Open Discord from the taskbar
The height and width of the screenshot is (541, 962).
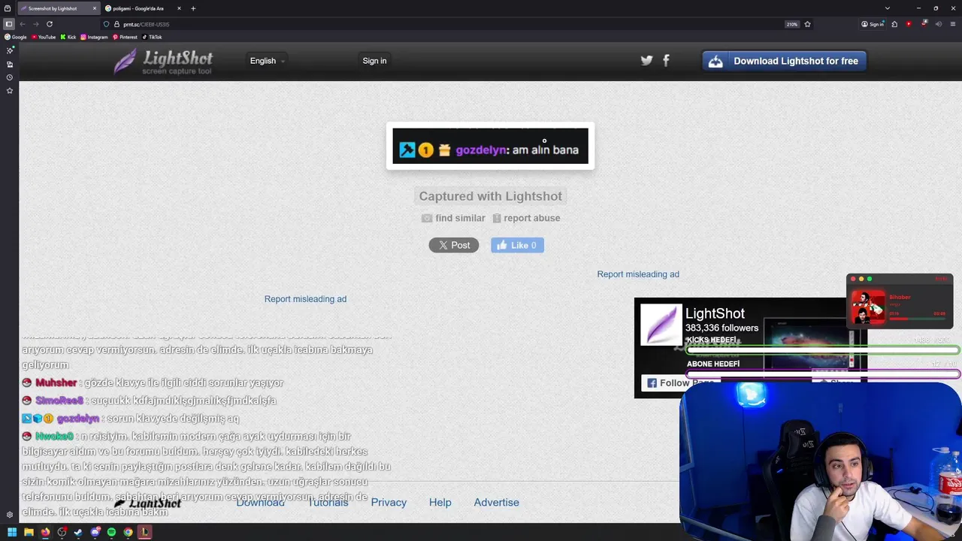pos(95,532)
